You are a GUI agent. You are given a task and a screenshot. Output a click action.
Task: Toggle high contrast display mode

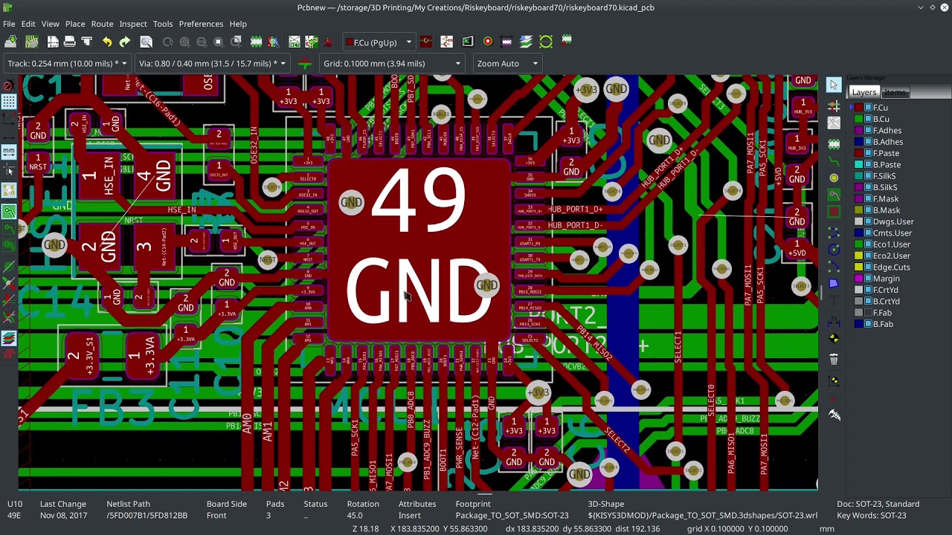point(9,338)
